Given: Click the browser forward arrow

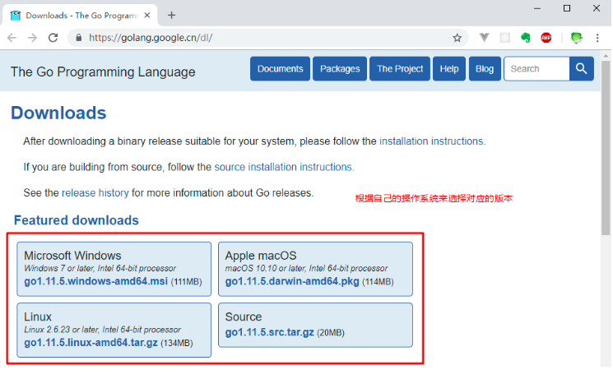Looking at the screenshot, I should [x=32, y=38].
